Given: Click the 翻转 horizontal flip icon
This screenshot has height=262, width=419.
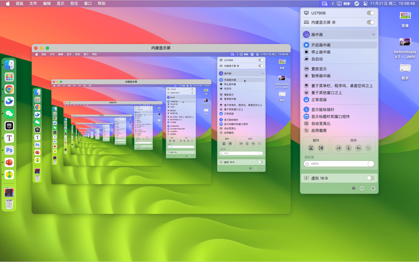Looking at the screenshot, I should coord(321,148).
